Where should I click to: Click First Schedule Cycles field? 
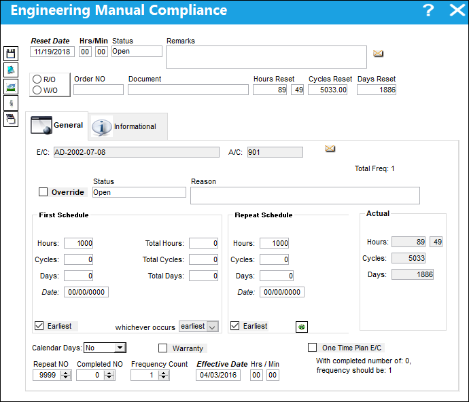tap(78, 259)
